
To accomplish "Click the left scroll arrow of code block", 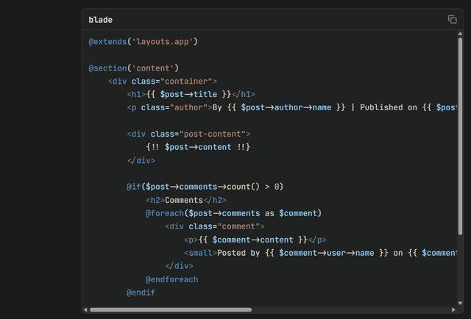I will coord(85,309).
